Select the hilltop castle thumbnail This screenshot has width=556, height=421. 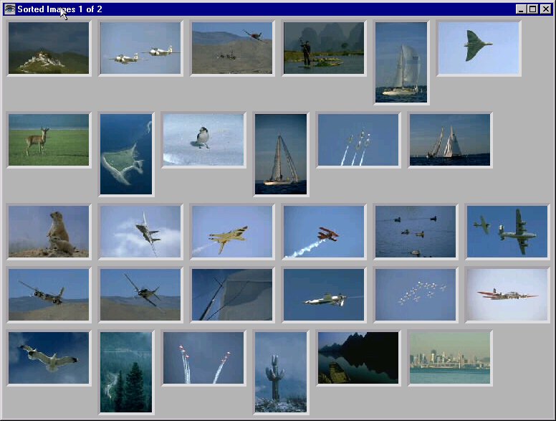49,48
